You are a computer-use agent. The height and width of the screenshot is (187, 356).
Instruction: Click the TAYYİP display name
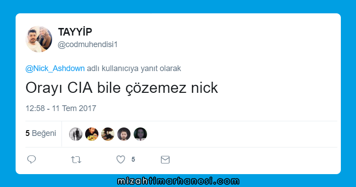[75, 32]
